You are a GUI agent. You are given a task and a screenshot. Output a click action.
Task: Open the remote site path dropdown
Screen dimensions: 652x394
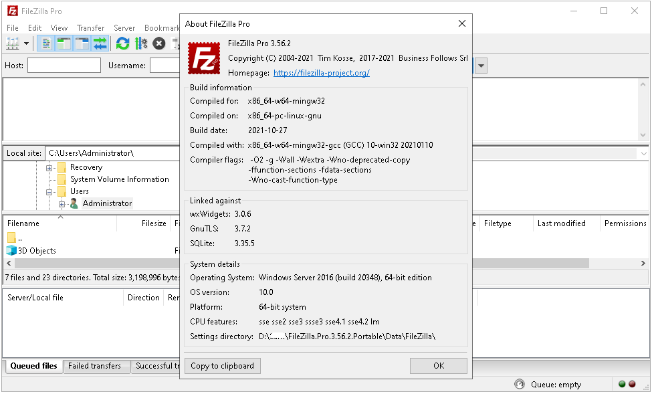(x=644, y=154)
